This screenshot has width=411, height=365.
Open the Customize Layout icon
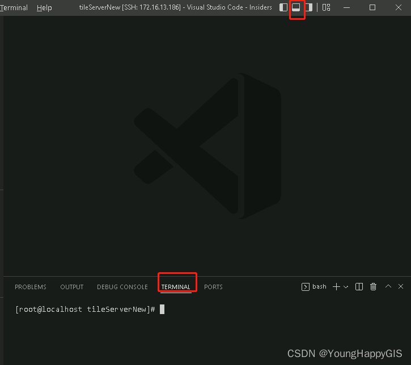[326, 7]
